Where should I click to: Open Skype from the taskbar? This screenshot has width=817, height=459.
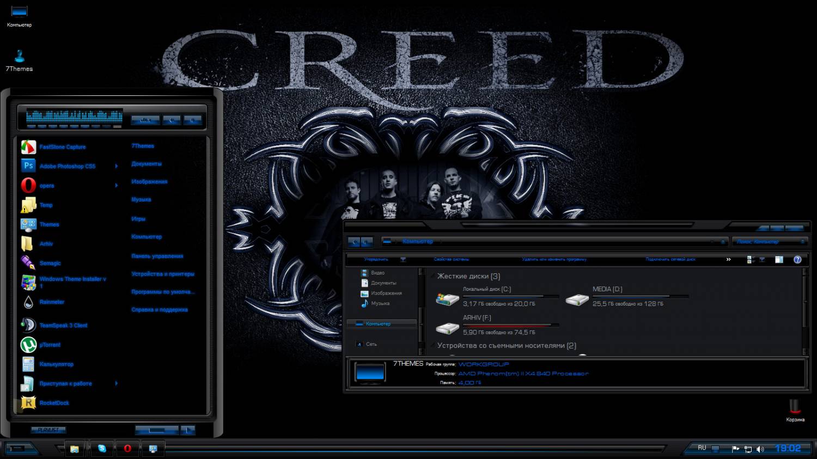coord(102,449)
